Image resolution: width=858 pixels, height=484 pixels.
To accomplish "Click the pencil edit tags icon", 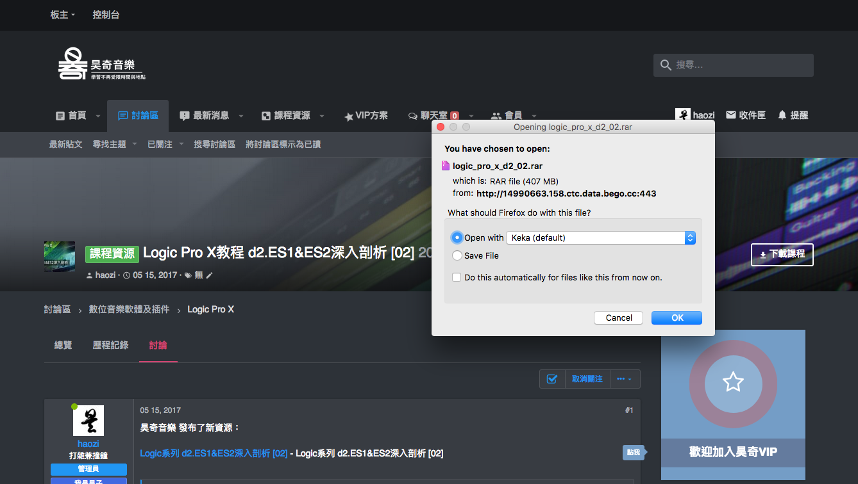I will 209,275.
